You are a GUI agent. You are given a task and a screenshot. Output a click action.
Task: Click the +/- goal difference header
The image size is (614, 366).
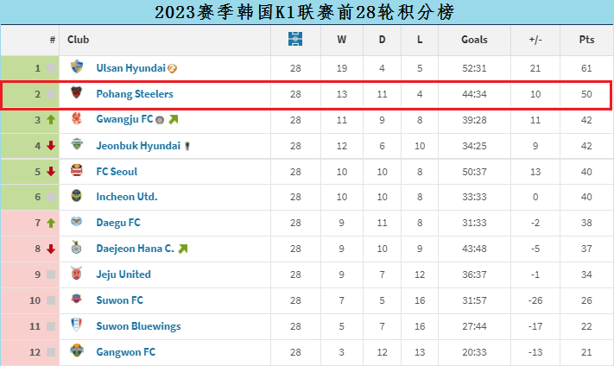(535, 40)
